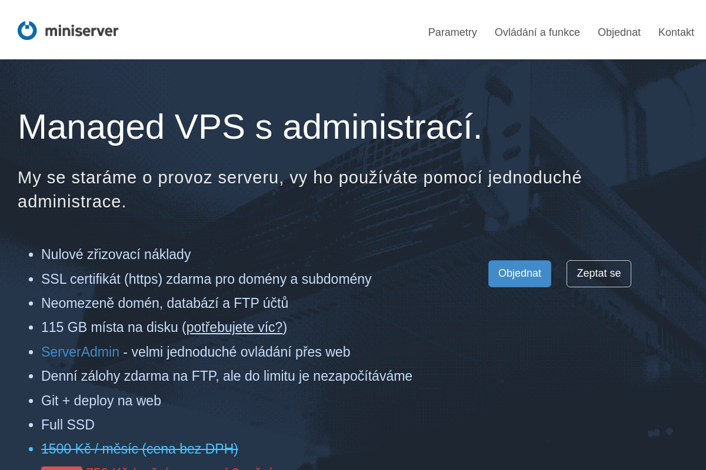Click the red promotional badge near the price

[61, 468]
